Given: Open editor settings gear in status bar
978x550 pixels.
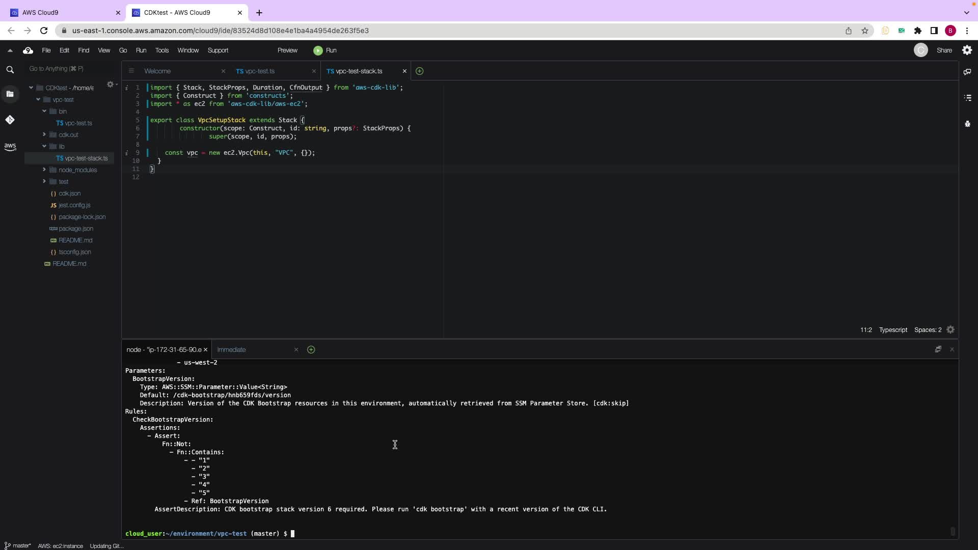Looking at the screenshot, I should (x=950, y=330).
